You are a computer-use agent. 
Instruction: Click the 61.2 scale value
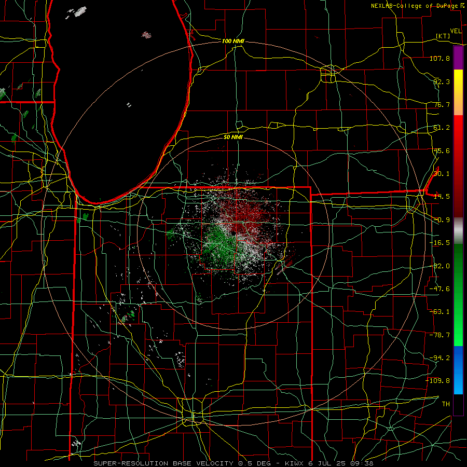(x=442, y=128)
